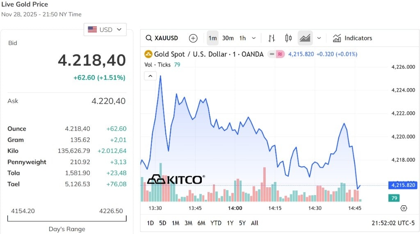Select the YTD date range
Image resolution: width=420 pixels, height=234 pixels.
(216, 223)
